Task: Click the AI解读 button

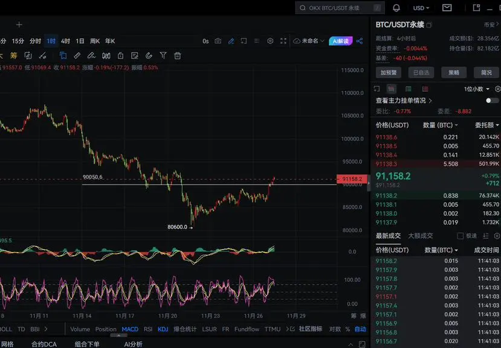Action: click(341, 41)
